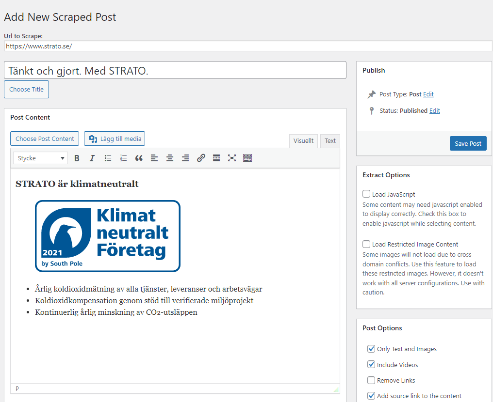Enable Load Restricted Image Content
Viewport: 493px width, 402px height.
(x=366, y=244)
